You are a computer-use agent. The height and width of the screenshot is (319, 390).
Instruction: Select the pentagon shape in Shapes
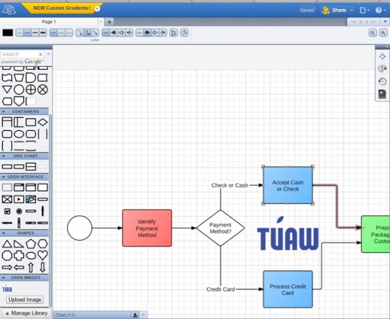point(30,244)
